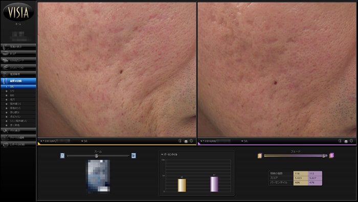Click the yellow image icon left of fade slider

tap(260, 155)
